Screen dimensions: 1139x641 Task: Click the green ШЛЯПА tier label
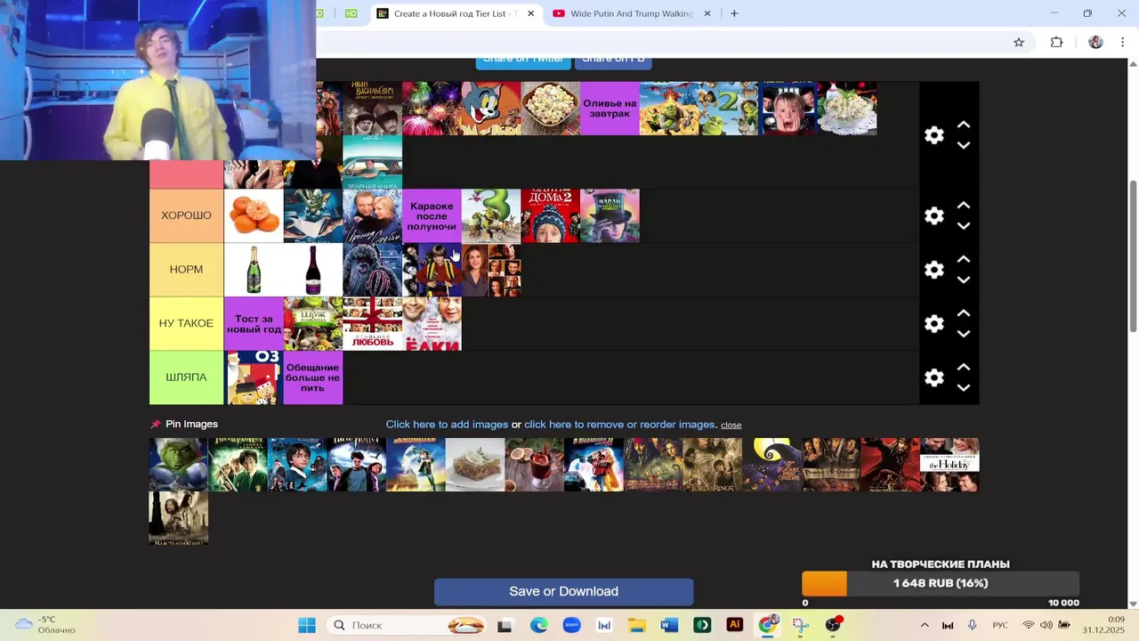(x=186, y=377)
